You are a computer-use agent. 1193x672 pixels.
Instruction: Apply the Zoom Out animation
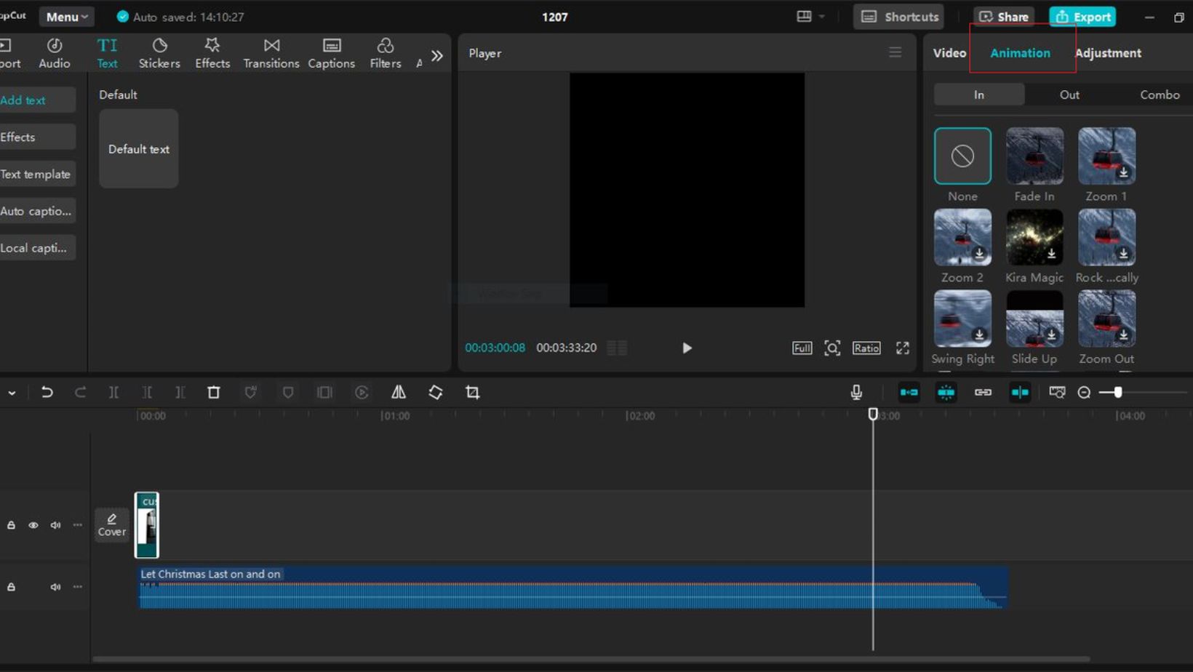tap(1106, 319)
